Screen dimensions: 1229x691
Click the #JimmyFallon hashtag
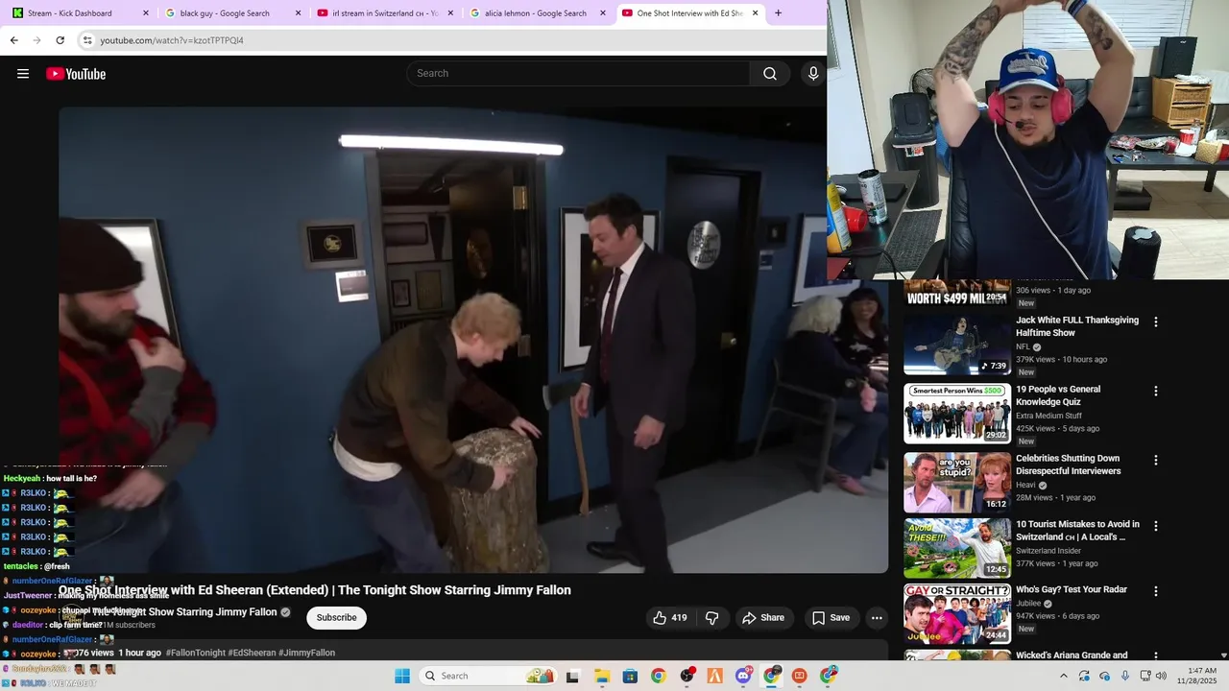coord(306,653)
